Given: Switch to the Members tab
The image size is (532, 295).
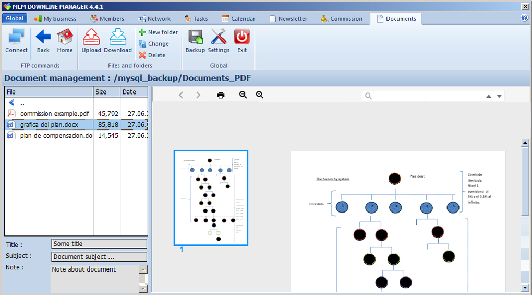Looking at the screenshot, I should (x=107, y=19).
